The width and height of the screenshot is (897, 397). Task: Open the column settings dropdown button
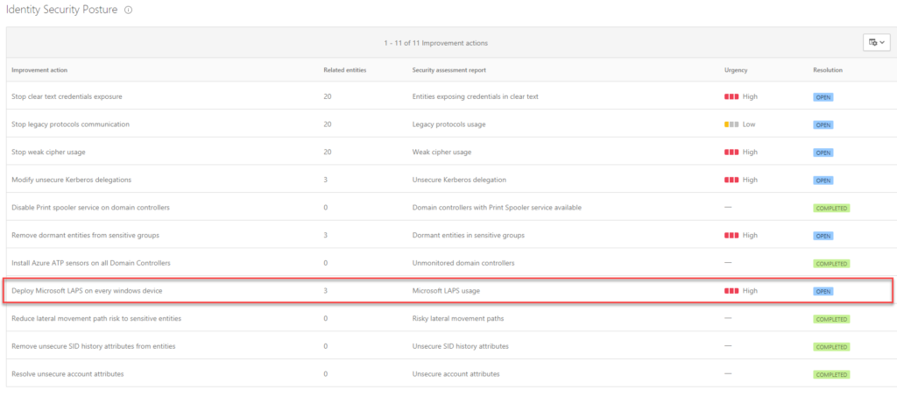[x=876, y=42]
